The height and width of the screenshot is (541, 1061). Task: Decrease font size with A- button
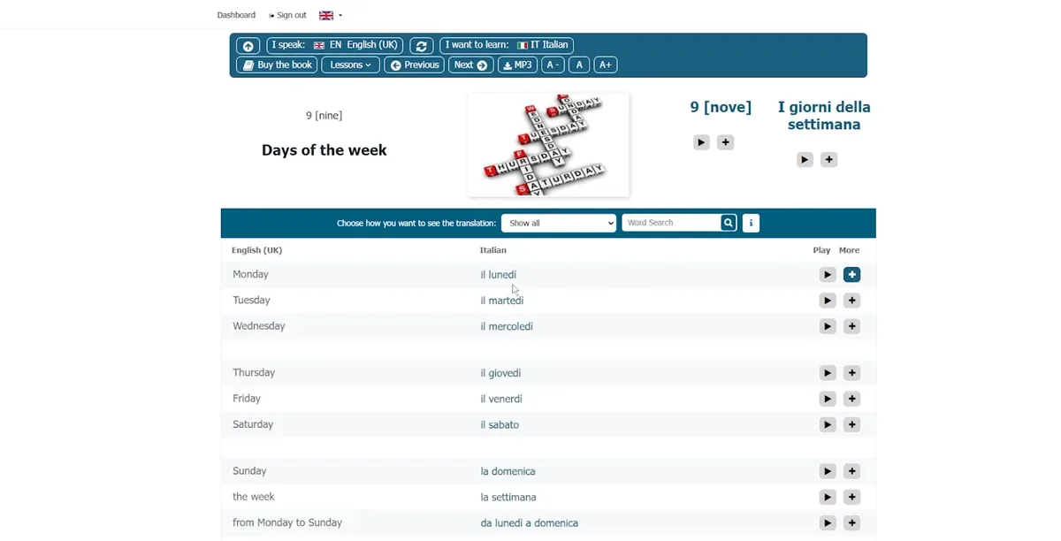tap(553, 65)
